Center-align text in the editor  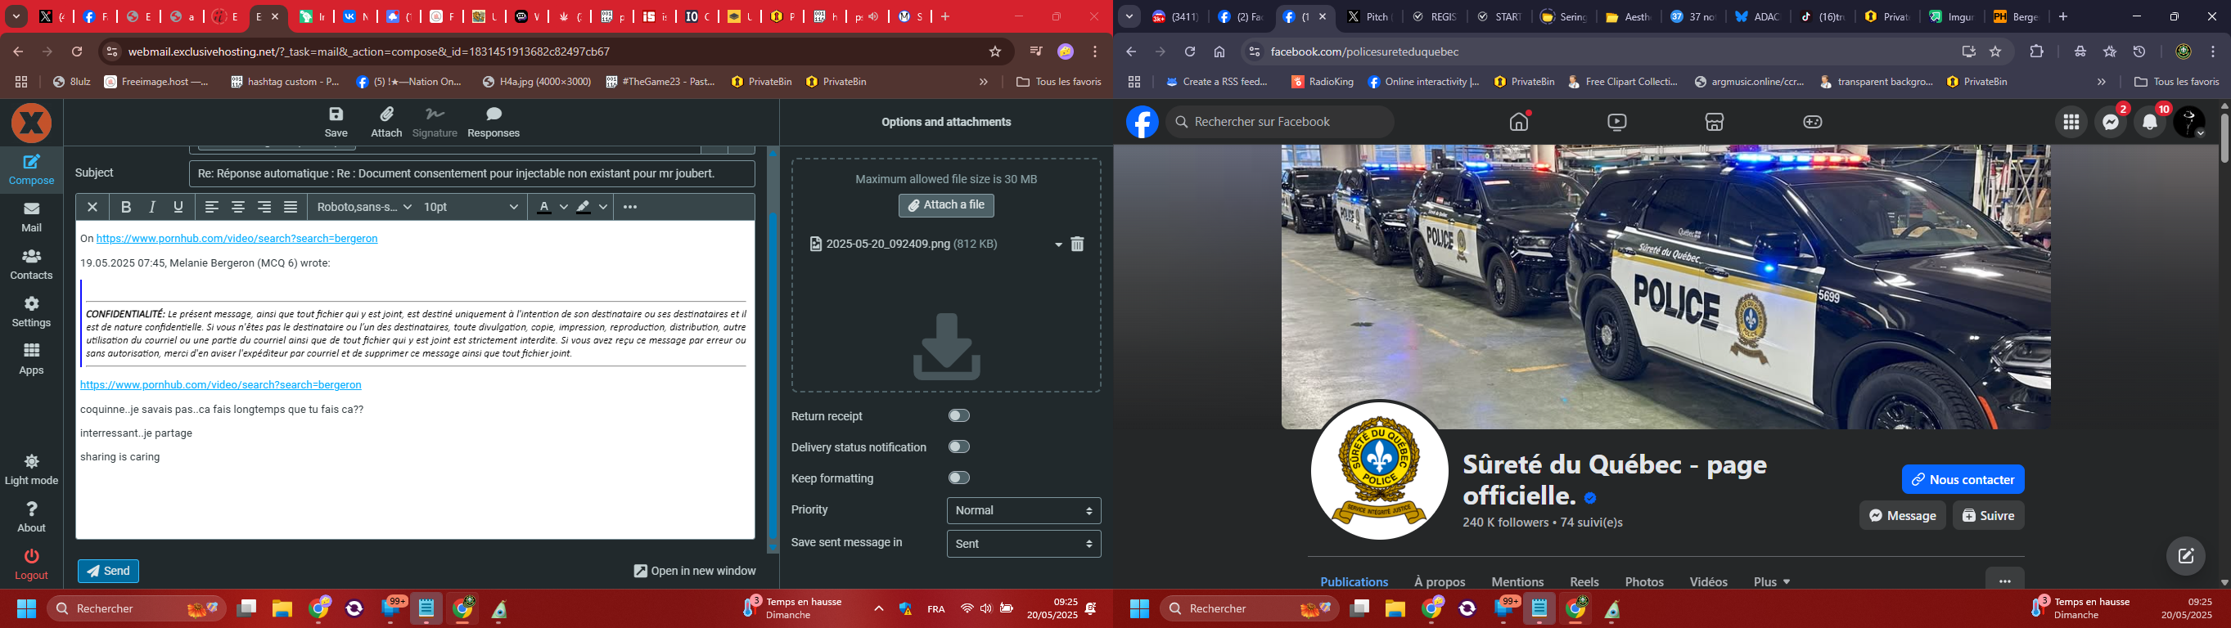pyautogui.click(x=238, y=207)
